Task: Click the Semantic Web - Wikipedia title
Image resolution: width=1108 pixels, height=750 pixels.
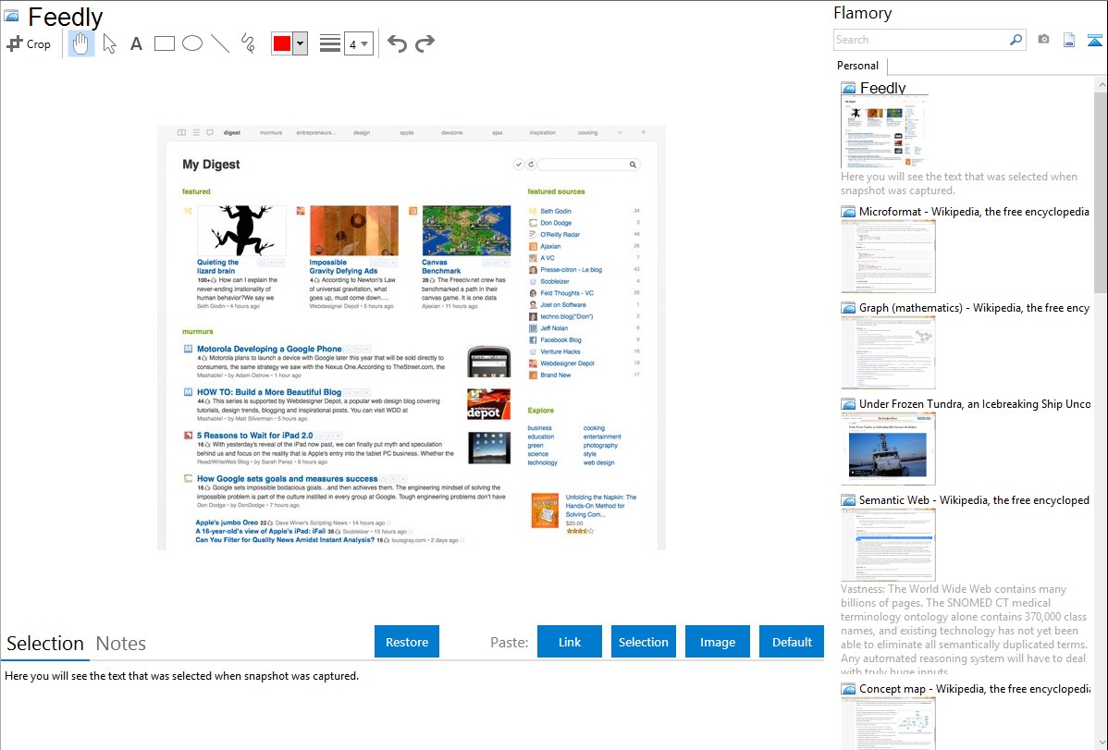Action: coord(974,499)
